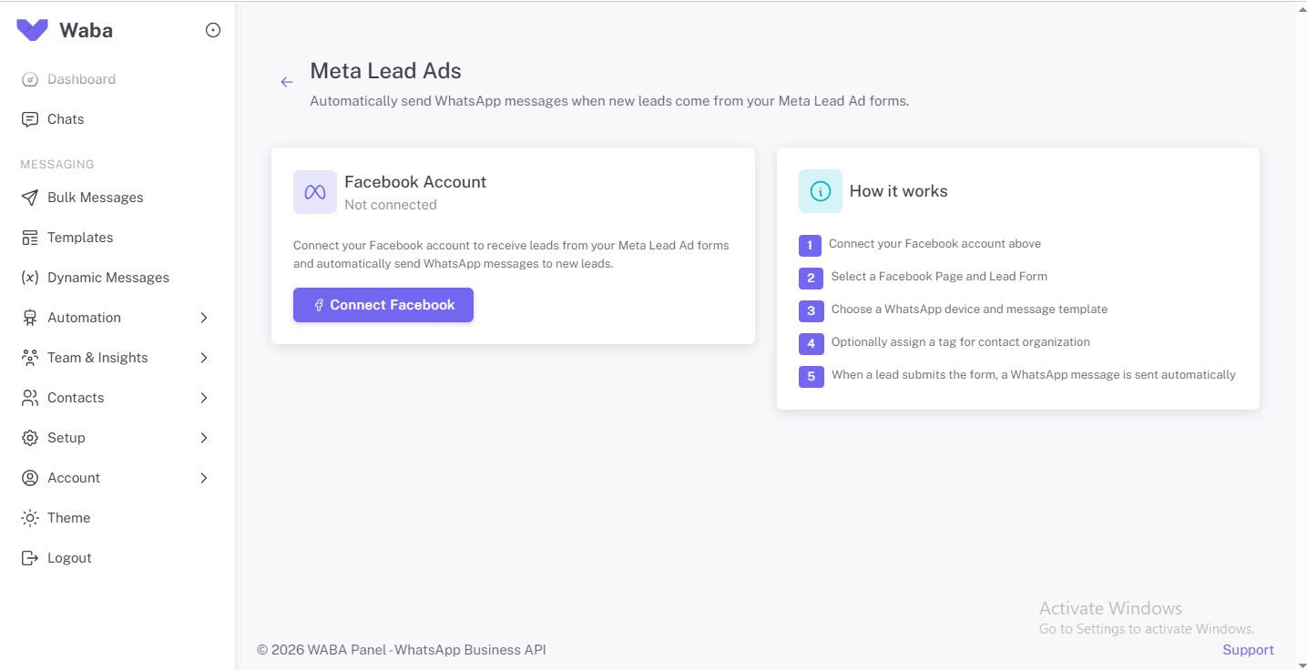The height and width of the screenshot is (670, 1307).
Task: Open Dynamic Messages using its (x) icon
Action: [x=30, y=277]
